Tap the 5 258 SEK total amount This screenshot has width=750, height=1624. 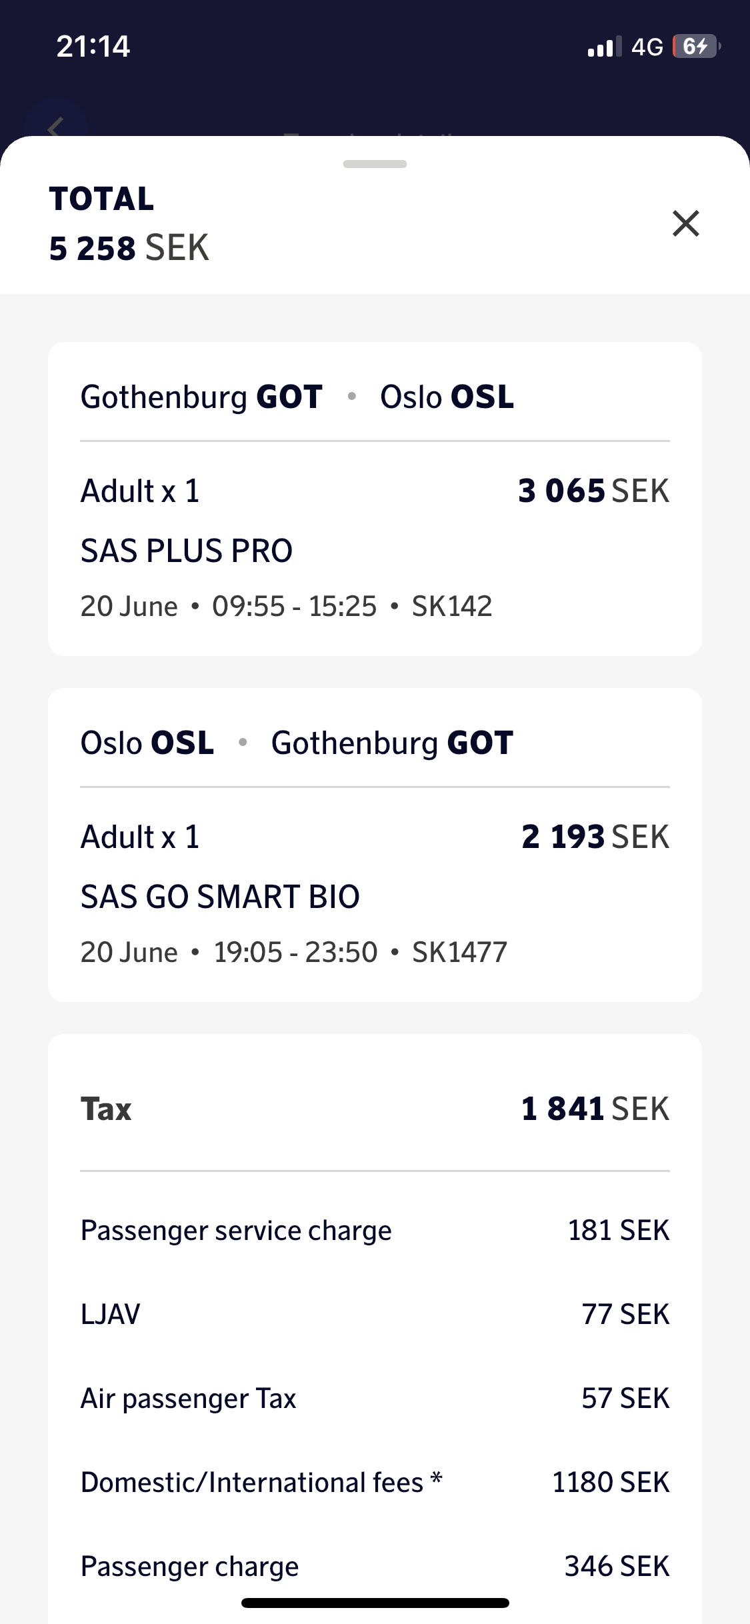129,248
